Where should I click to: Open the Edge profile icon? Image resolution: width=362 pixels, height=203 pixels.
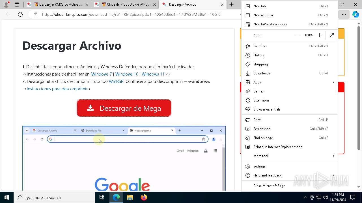click(6, 5)
